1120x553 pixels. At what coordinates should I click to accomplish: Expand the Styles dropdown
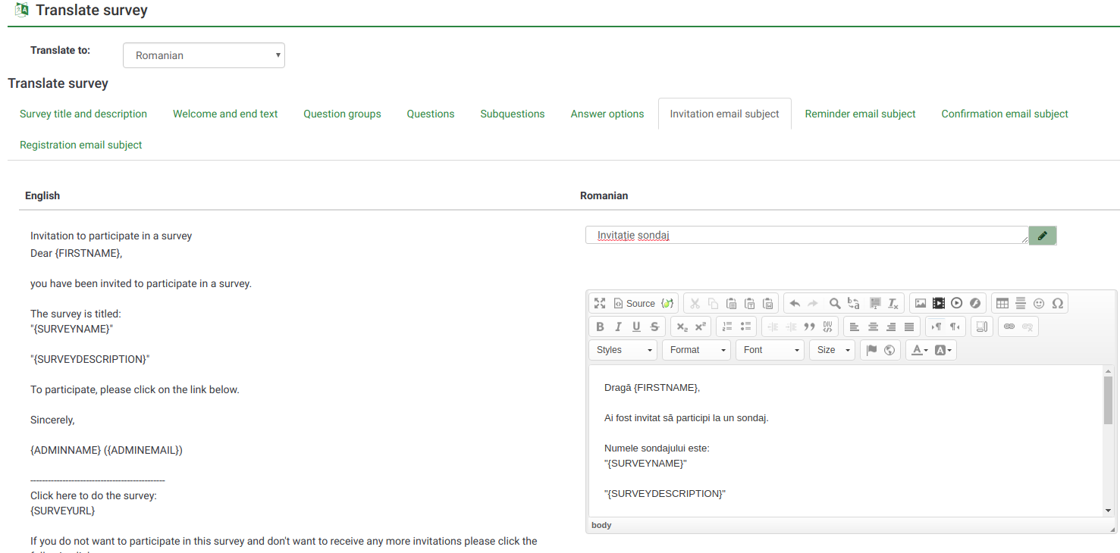click(x=623, y=349)
